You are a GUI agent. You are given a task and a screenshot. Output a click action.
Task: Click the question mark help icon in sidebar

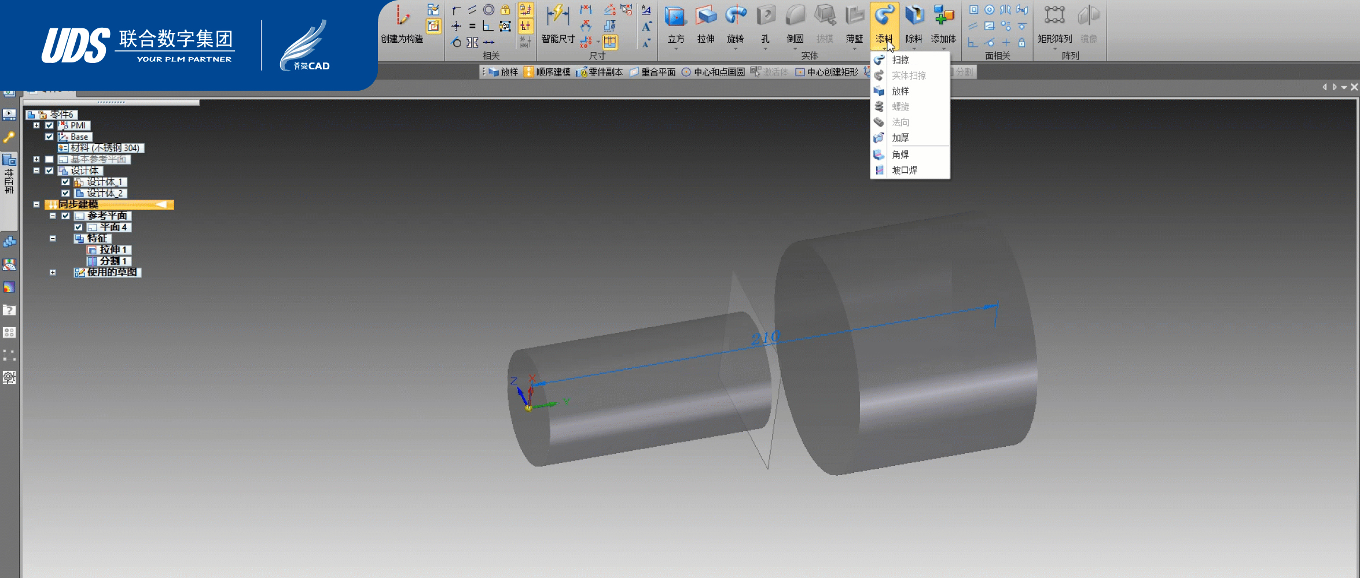[x=9, y=310]
